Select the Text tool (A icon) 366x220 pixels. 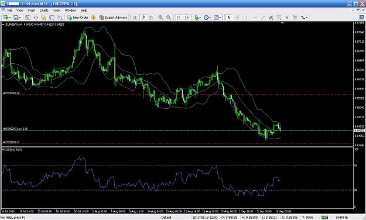(x=287, y=18)
